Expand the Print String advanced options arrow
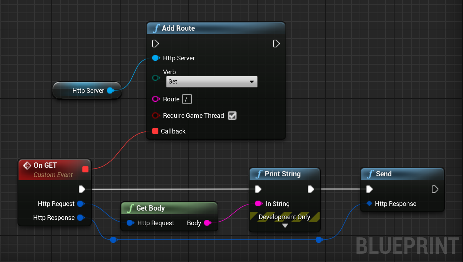This screenshot has height=262, width=463. (285, 226)
